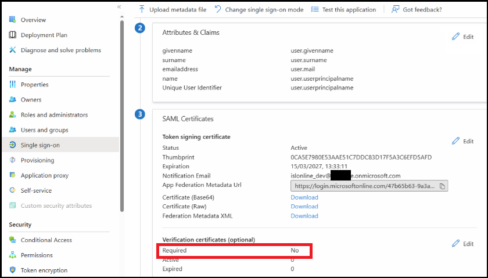This screenshot has height=278, width=488.
Task: Click the Owners people icon
Action: click(12, 99)
